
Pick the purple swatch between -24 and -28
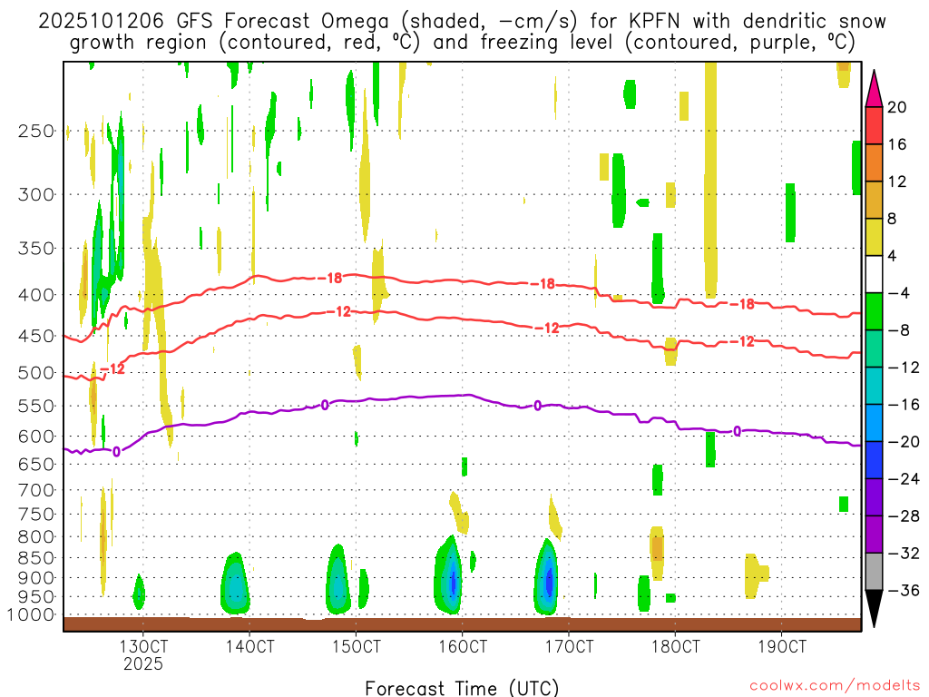(x=874, y=498)
